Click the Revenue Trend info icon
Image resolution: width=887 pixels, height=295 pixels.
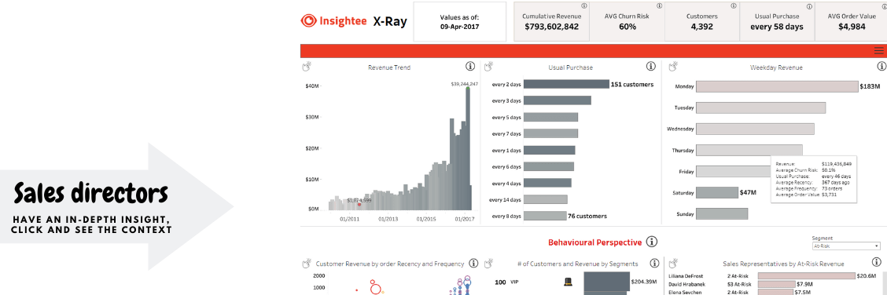(470, 67)
